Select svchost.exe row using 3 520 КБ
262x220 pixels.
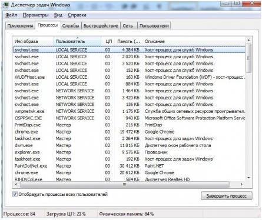click(x=129, y=64)
